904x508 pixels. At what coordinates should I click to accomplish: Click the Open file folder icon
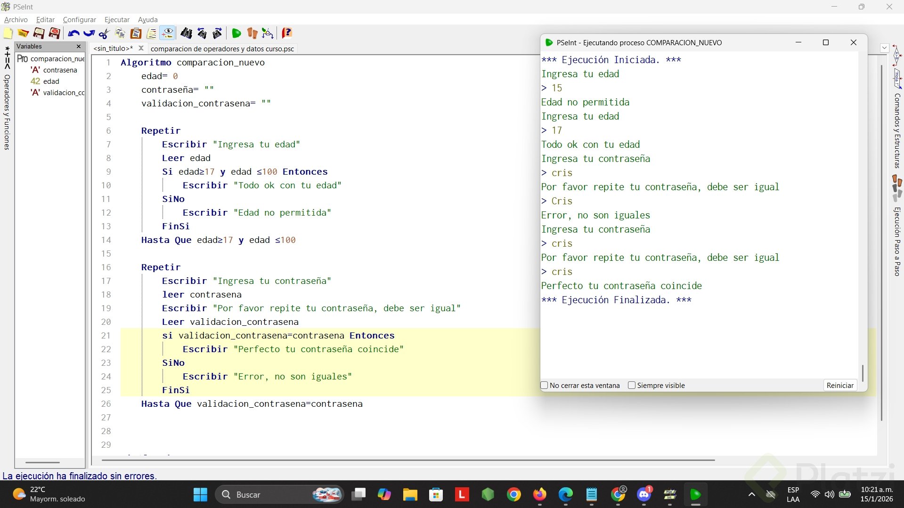pyautogui.click(x=23, y=33)
